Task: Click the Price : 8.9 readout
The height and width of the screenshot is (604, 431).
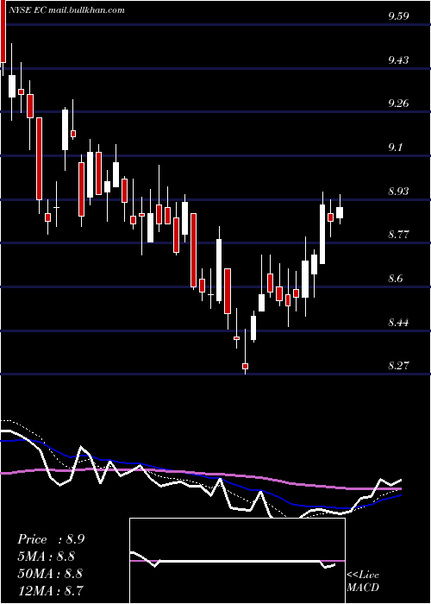Action: [50, 539]
